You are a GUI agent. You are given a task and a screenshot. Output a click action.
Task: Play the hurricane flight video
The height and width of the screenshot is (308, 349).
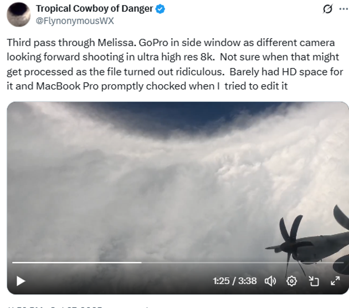[21, 281]
